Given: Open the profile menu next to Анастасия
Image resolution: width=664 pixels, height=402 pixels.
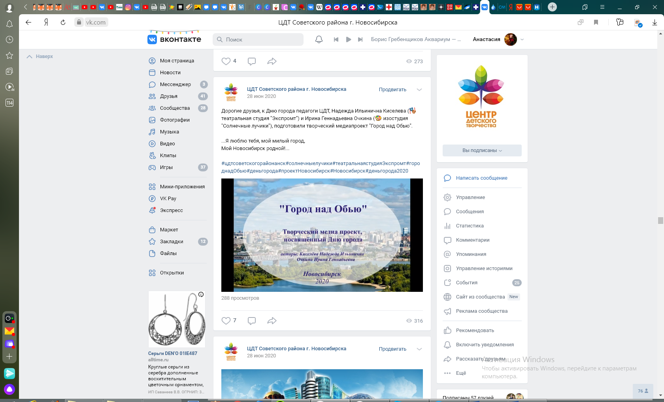Looking at the screenshot, I should 522,39.
